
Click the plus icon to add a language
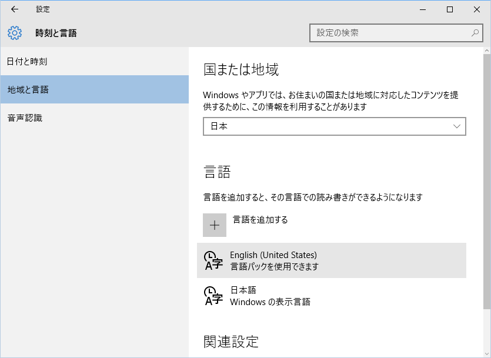pos(215,225)
